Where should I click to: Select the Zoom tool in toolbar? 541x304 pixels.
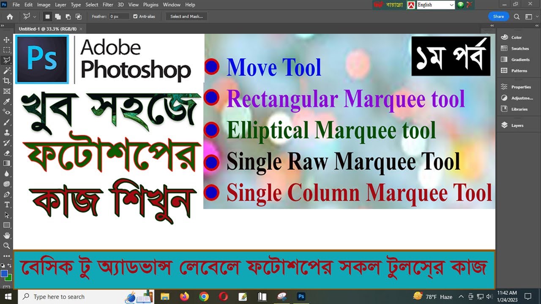(7, 245)
